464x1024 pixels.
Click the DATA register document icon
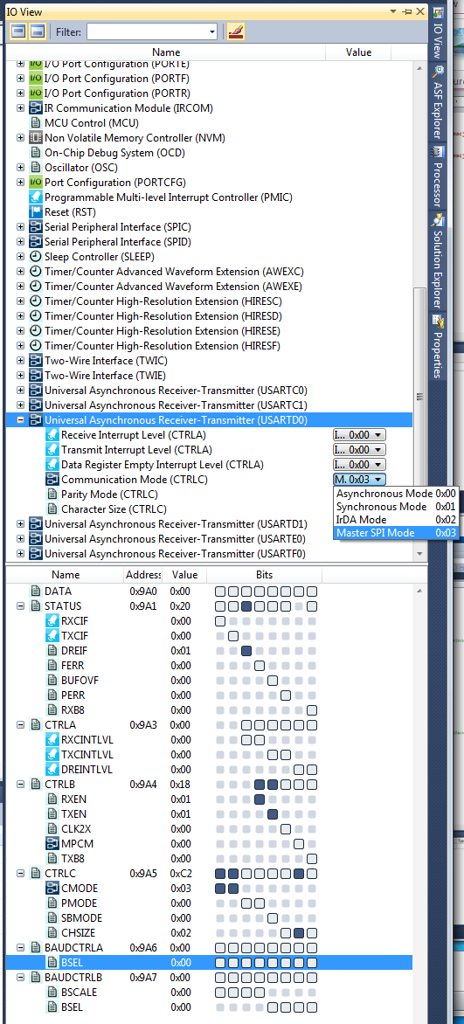36,591
